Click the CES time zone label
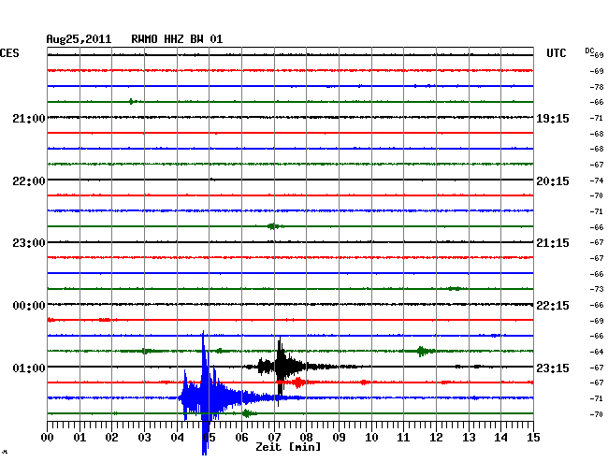608x462 pixels. [x=9, y=53]
